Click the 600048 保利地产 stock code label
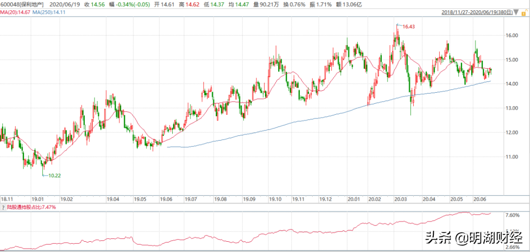Screen dimensions: 530x252 22,4
